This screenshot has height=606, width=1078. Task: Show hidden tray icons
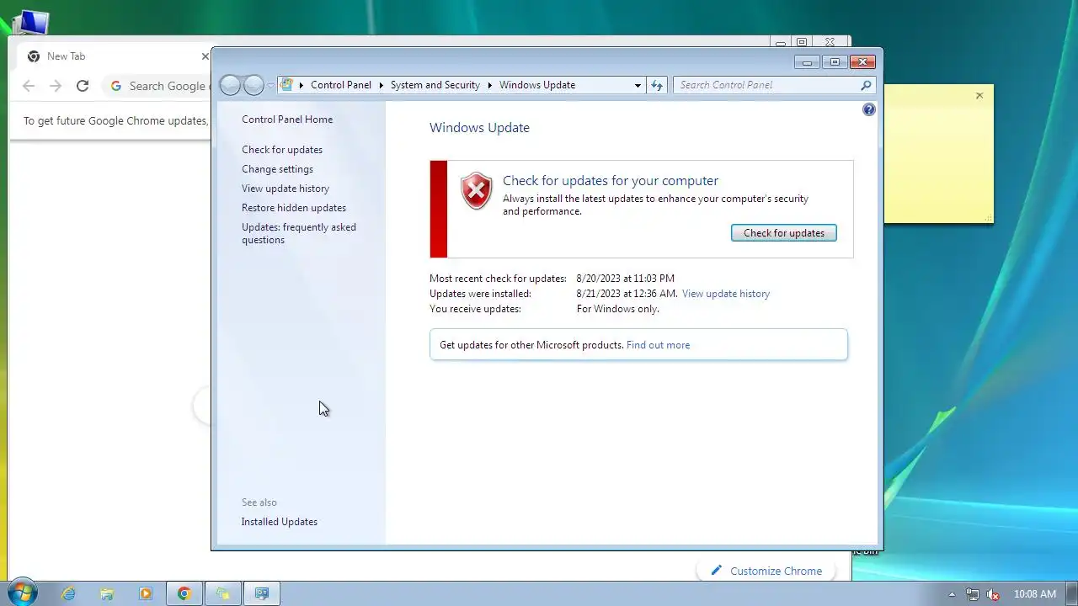953,594
